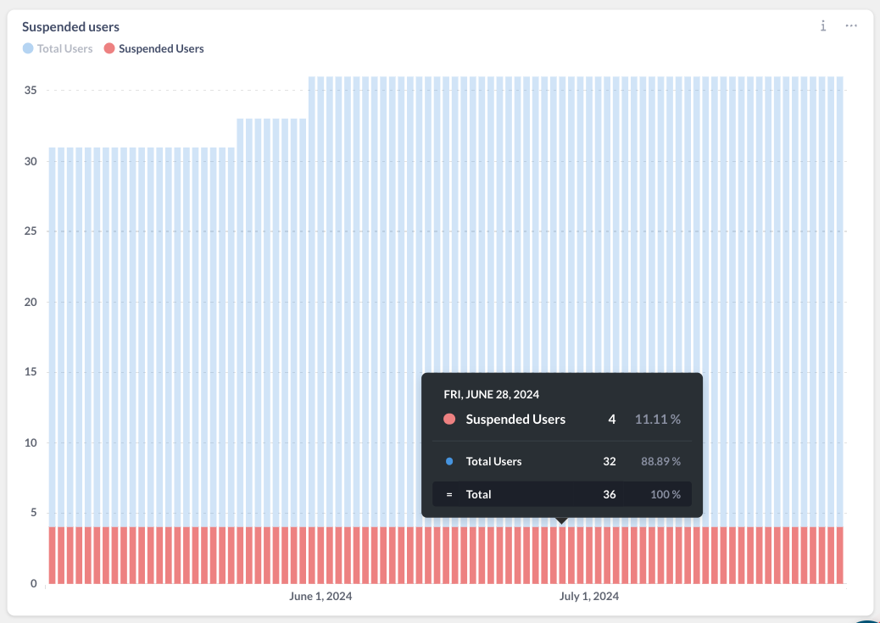Click the 11.11 % value in tooltip

658,420
